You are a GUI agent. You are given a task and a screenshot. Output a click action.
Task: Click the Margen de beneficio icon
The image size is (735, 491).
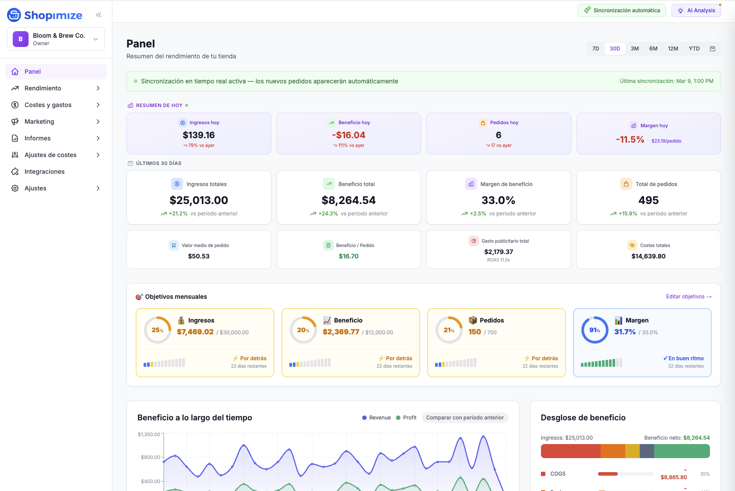(471, 184)
